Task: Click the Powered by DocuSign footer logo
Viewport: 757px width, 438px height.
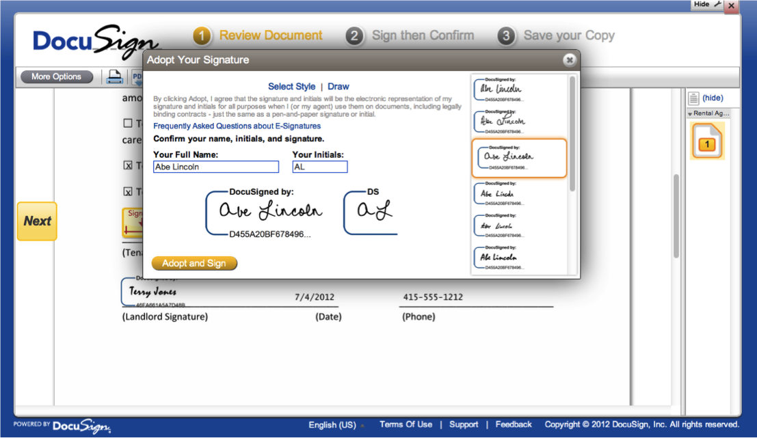Action: pyautogui.click(x=62, y=426)
